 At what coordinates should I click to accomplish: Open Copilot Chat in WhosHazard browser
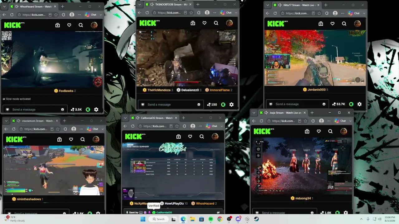click(91, 15)
